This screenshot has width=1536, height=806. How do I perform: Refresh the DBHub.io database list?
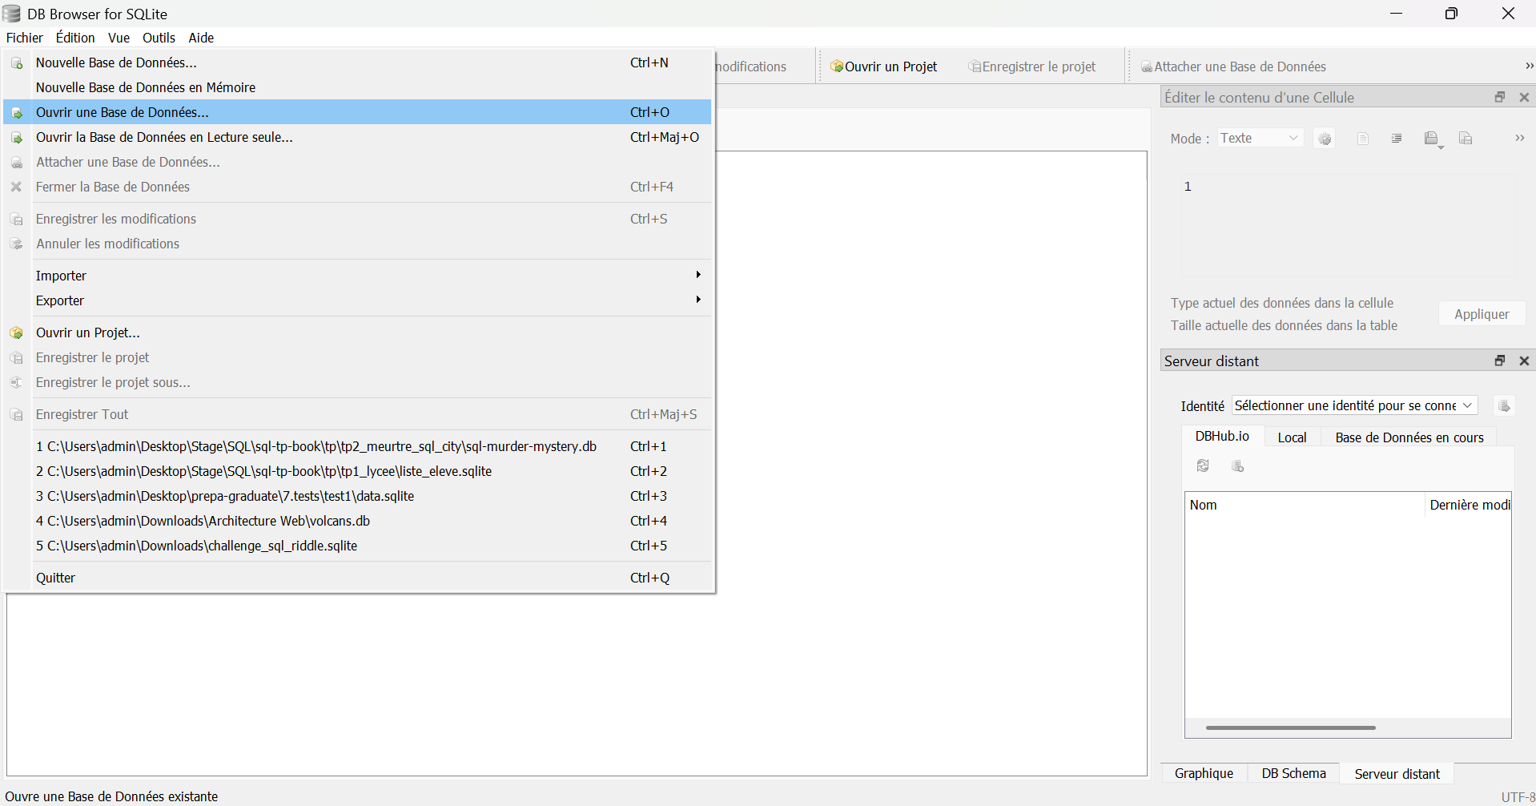(x=1203, y=465)
